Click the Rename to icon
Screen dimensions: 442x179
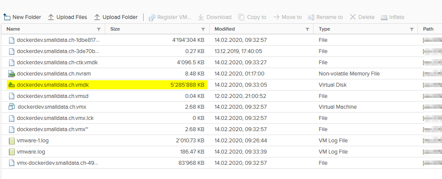pyautogui.click(x=311, y=17)
